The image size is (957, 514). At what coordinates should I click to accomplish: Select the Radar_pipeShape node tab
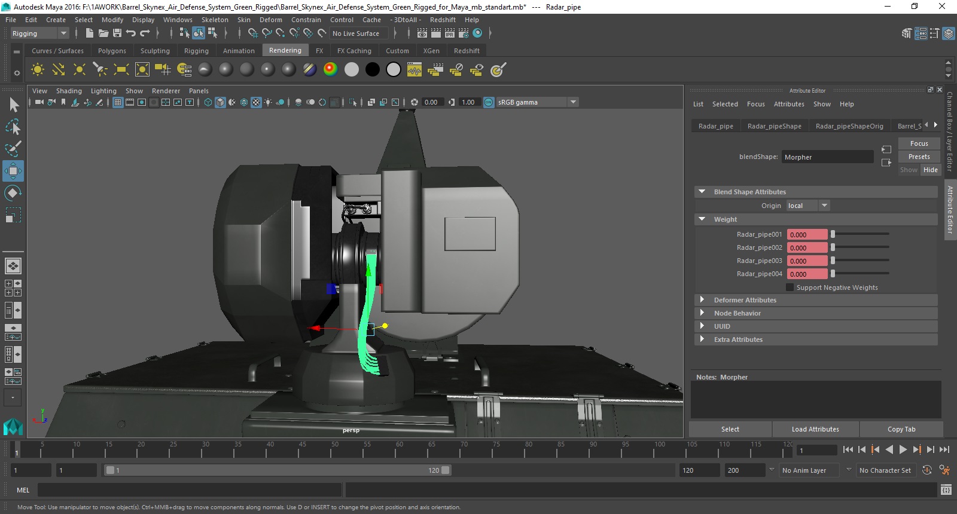coord(774,126)
